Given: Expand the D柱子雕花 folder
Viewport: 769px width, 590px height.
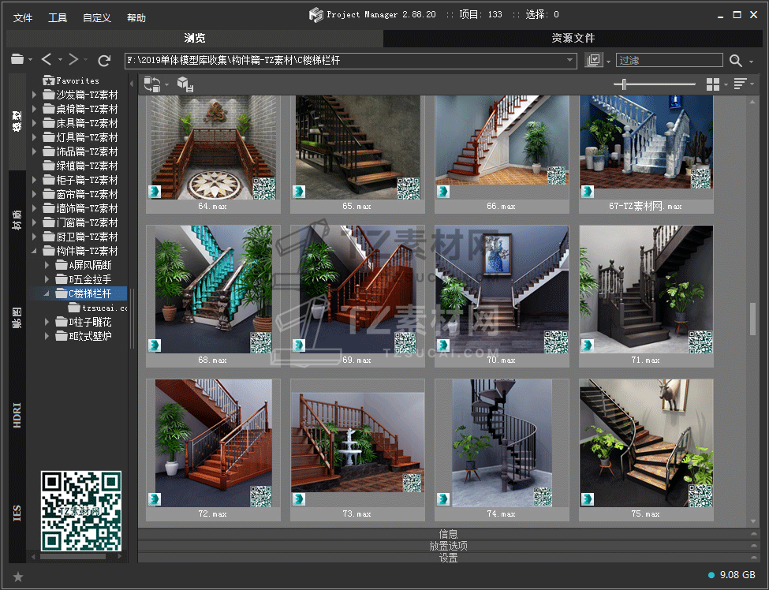Looking at the screenshot, I should [48, 322].
